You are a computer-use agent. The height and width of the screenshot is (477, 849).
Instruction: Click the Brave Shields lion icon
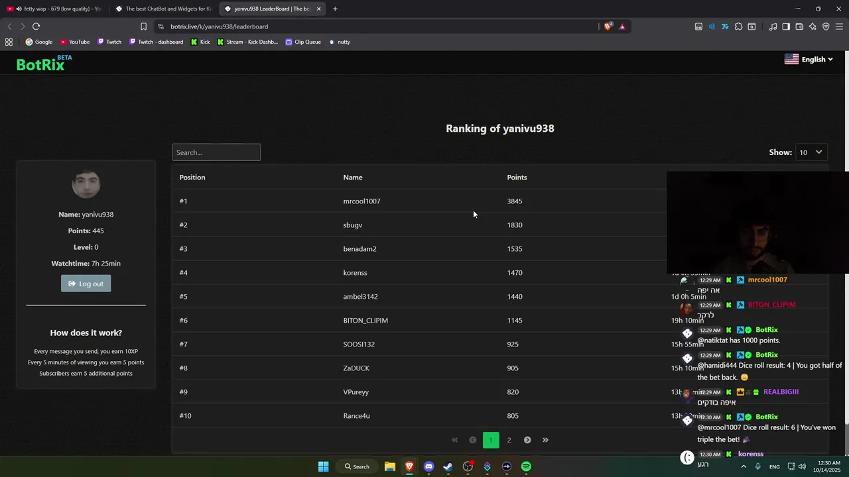pyautogui.click(x=608, y=26)
